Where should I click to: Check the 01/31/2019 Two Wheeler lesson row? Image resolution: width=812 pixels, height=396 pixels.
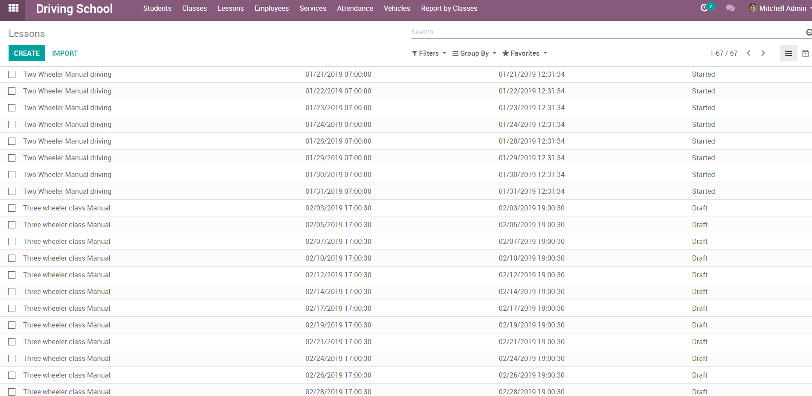(12, 192)
